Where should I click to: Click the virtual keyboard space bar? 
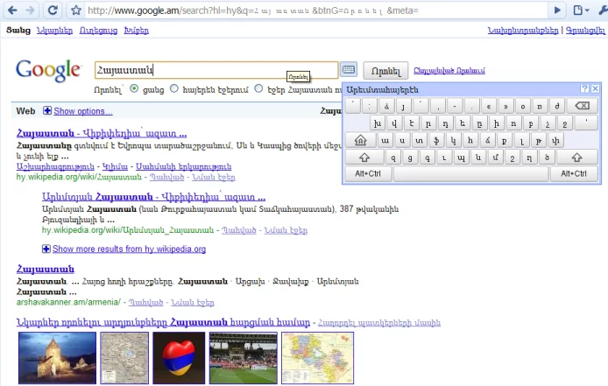470,174
